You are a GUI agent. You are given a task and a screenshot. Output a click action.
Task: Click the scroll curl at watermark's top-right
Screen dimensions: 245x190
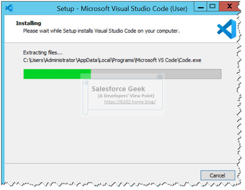point(160,77)
